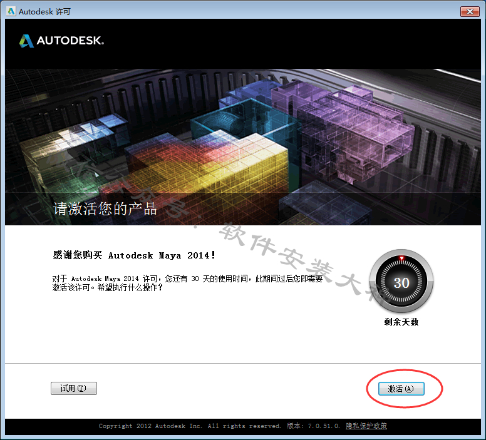Click the 请激活您的产品 banner heading
The image size is (486, 440).
click(x=105, y=209)
